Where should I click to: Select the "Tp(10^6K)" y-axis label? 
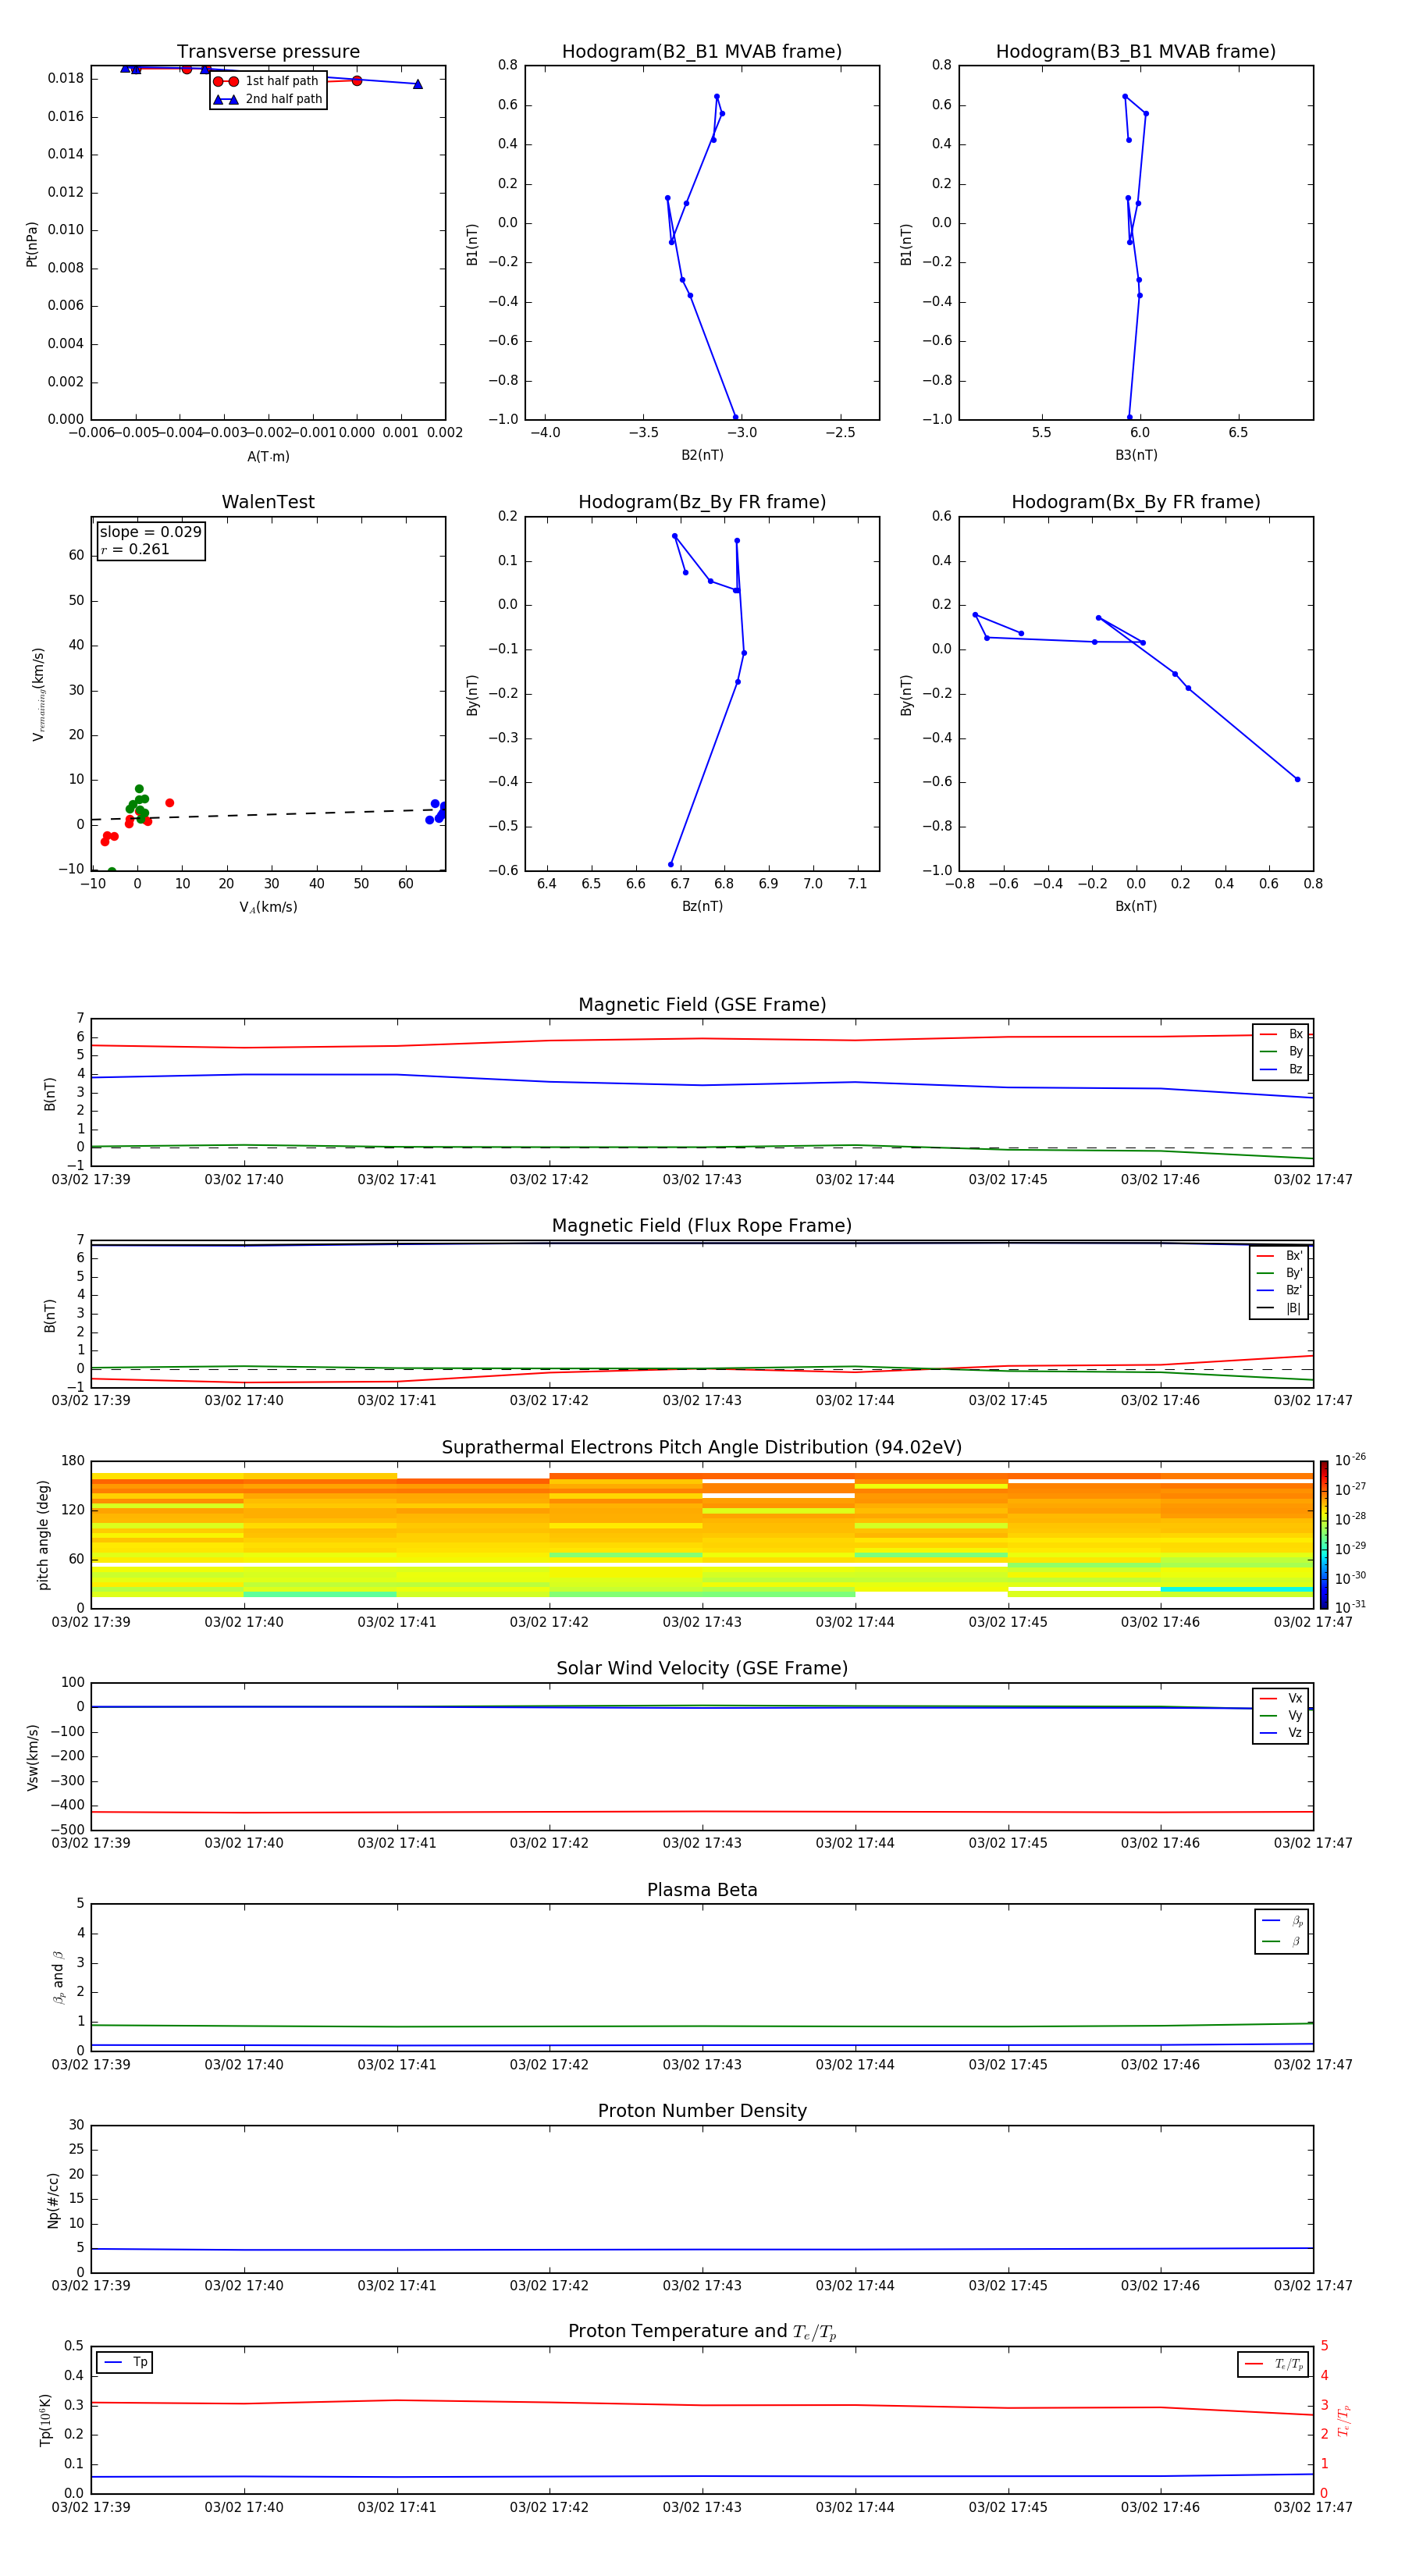[x=45, y=2420]
